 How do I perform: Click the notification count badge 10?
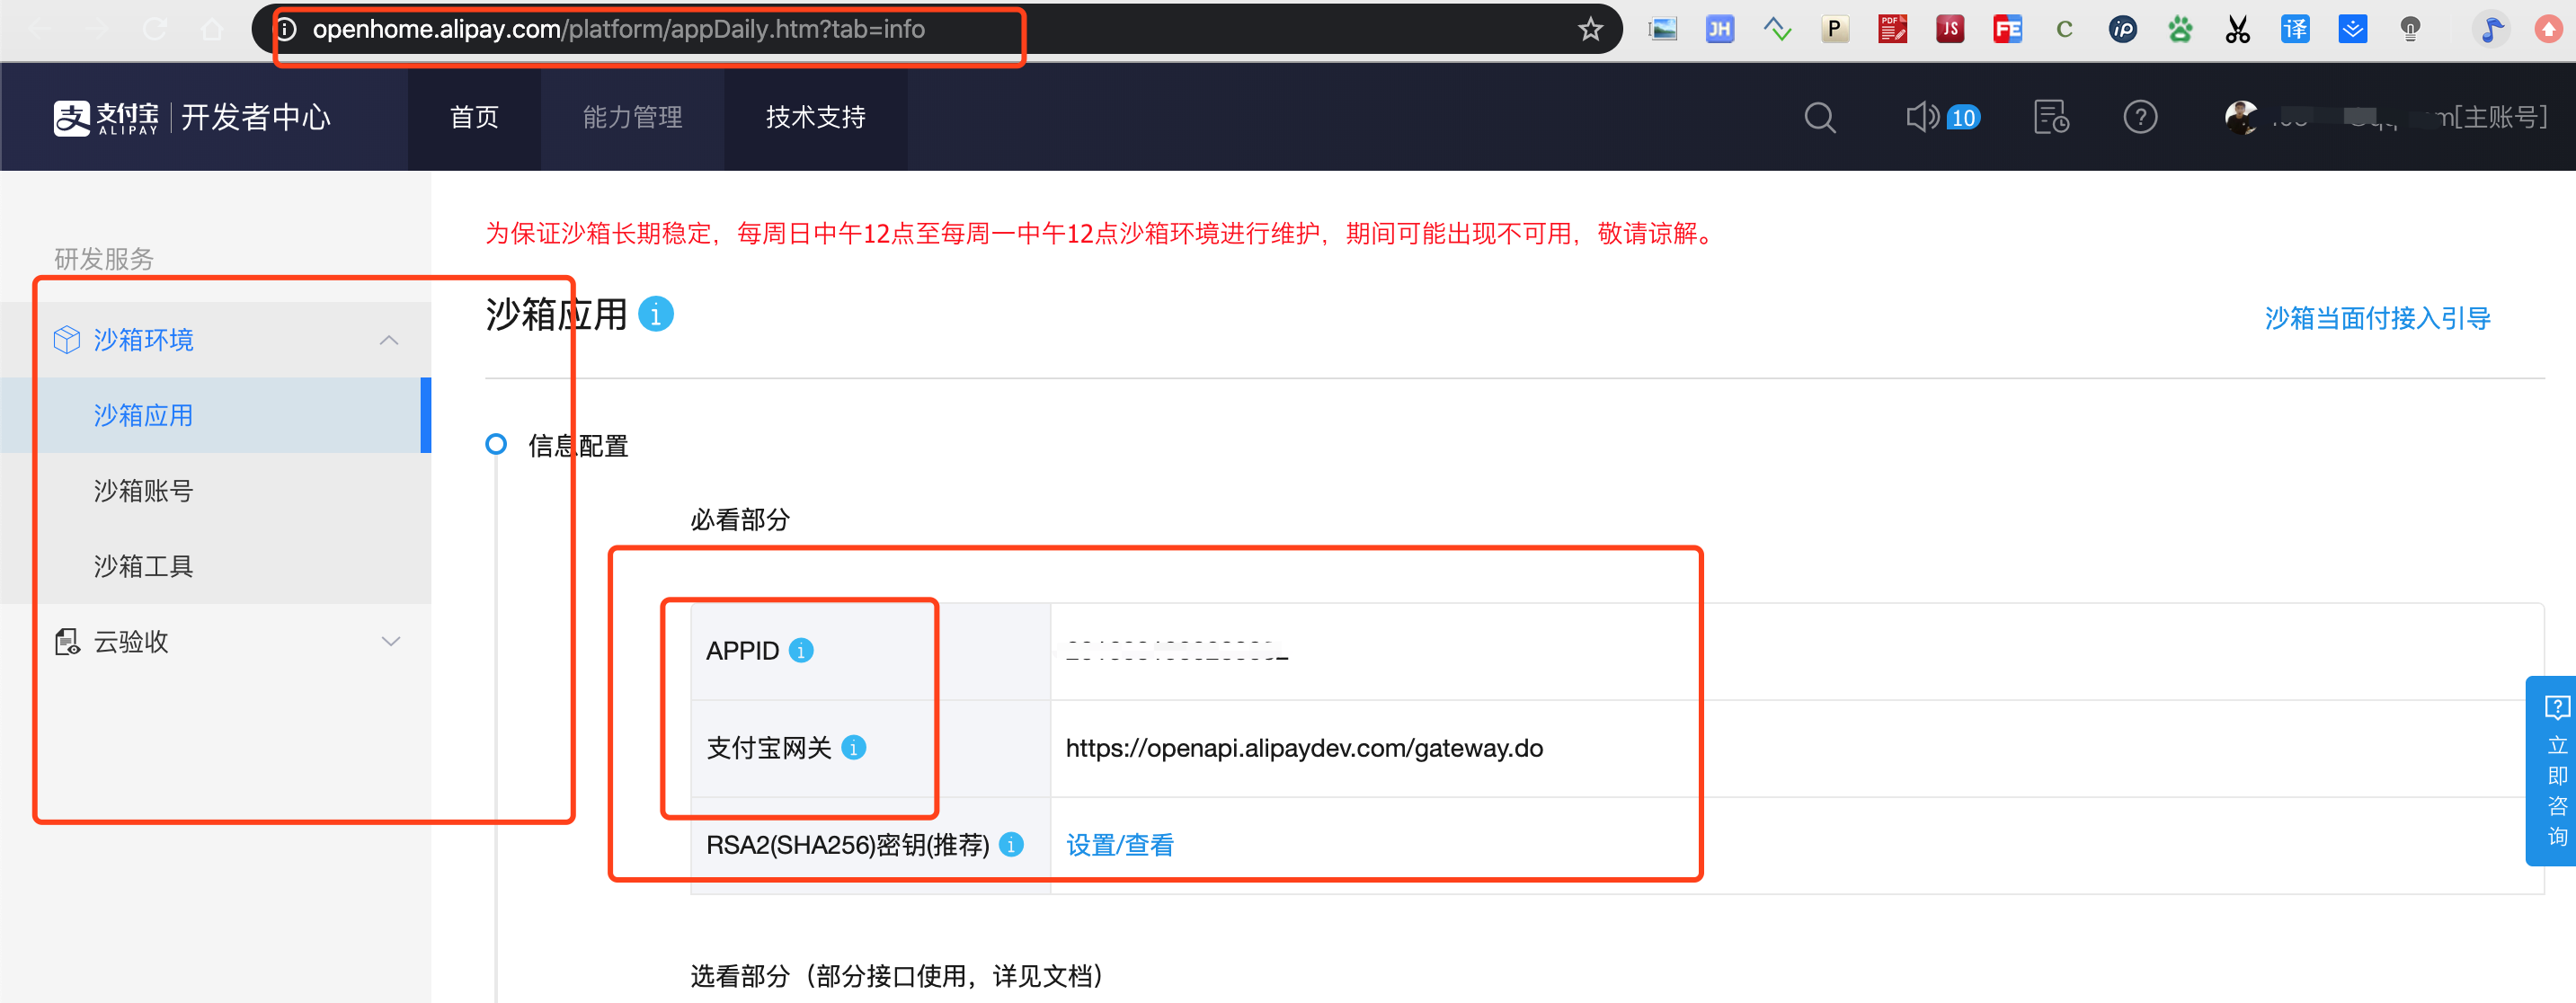pyautogui.click(x=1963, y=118)
